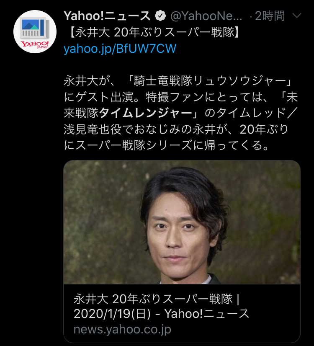
Task: Open card title 永井大 20年ぶりスーパー戦隊
Action: 157,299
